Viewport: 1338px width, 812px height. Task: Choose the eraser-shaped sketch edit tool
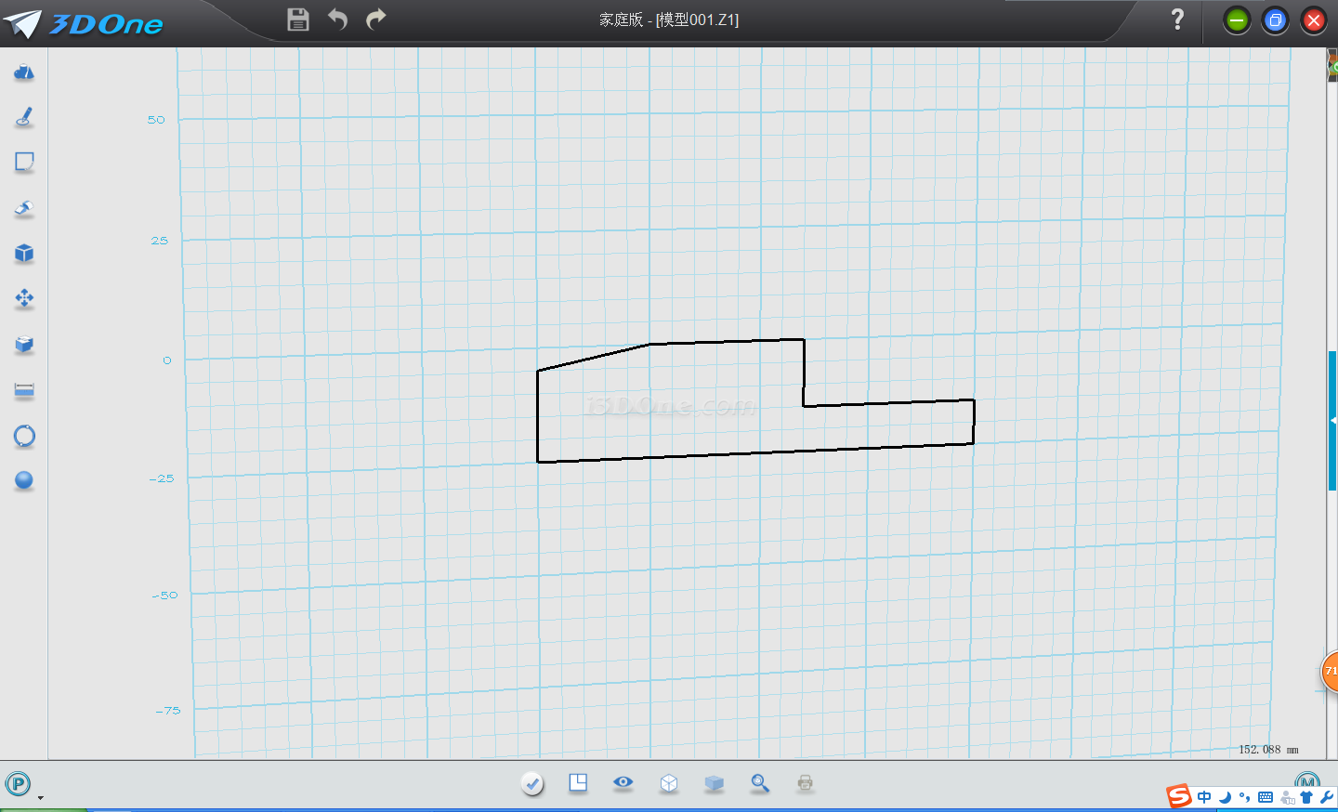click(24, 208)
